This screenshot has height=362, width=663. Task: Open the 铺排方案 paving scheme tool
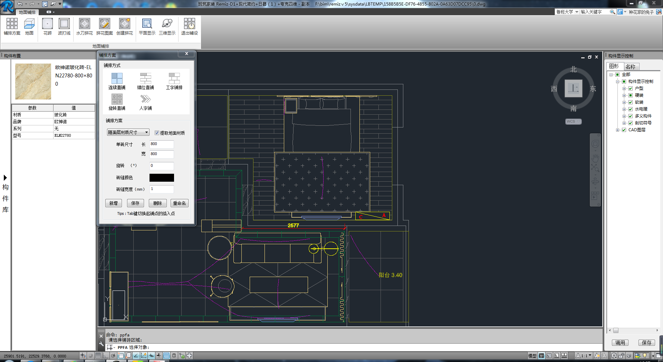pyautogui.click(x=12, y=27)
